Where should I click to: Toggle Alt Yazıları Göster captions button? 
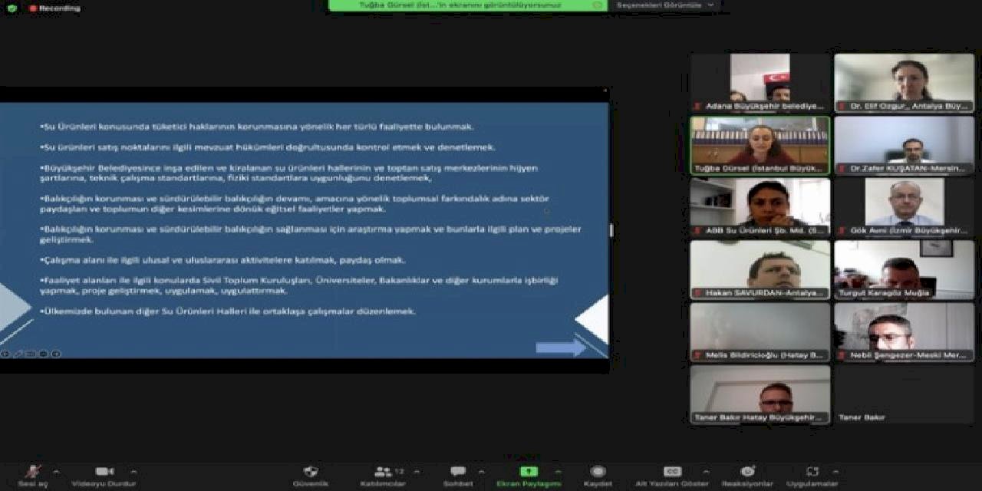click(672, 472)
